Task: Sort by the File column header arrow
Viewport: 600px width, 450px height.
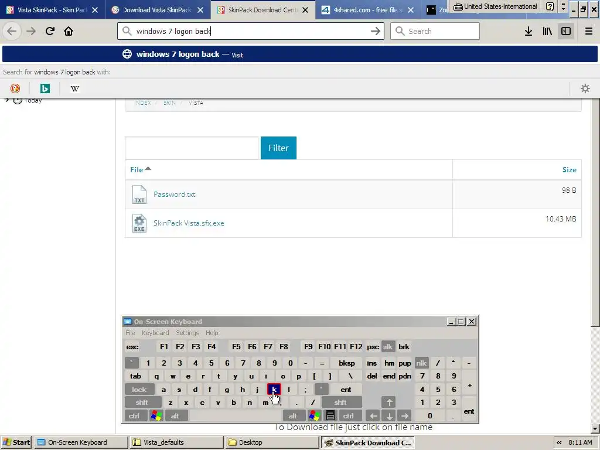Action: 148,169
